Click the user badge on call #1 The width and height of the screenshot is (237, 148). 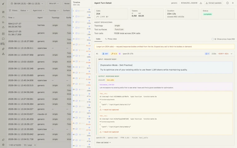105,54
